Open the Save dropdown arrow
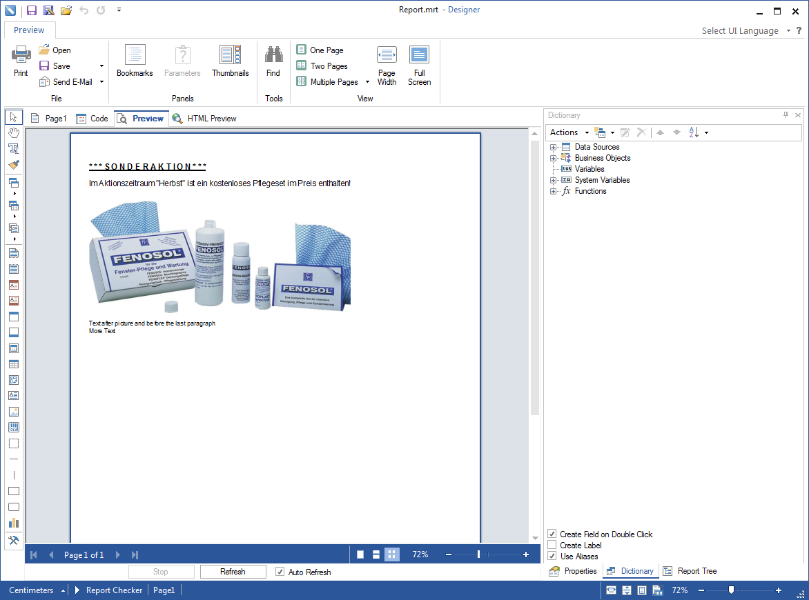This screenshot has height=600, width=809. [x=101, y=66]
